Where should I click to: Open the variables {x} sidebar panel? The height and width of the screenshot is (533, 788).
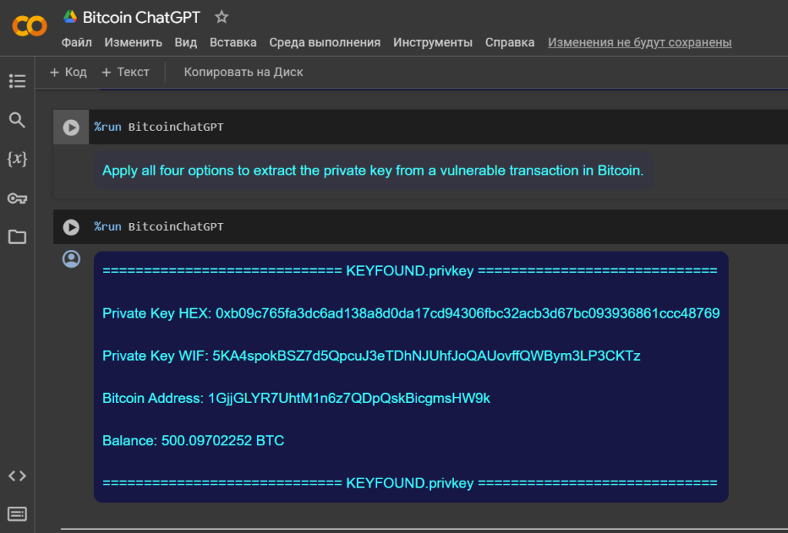point(17,158)
